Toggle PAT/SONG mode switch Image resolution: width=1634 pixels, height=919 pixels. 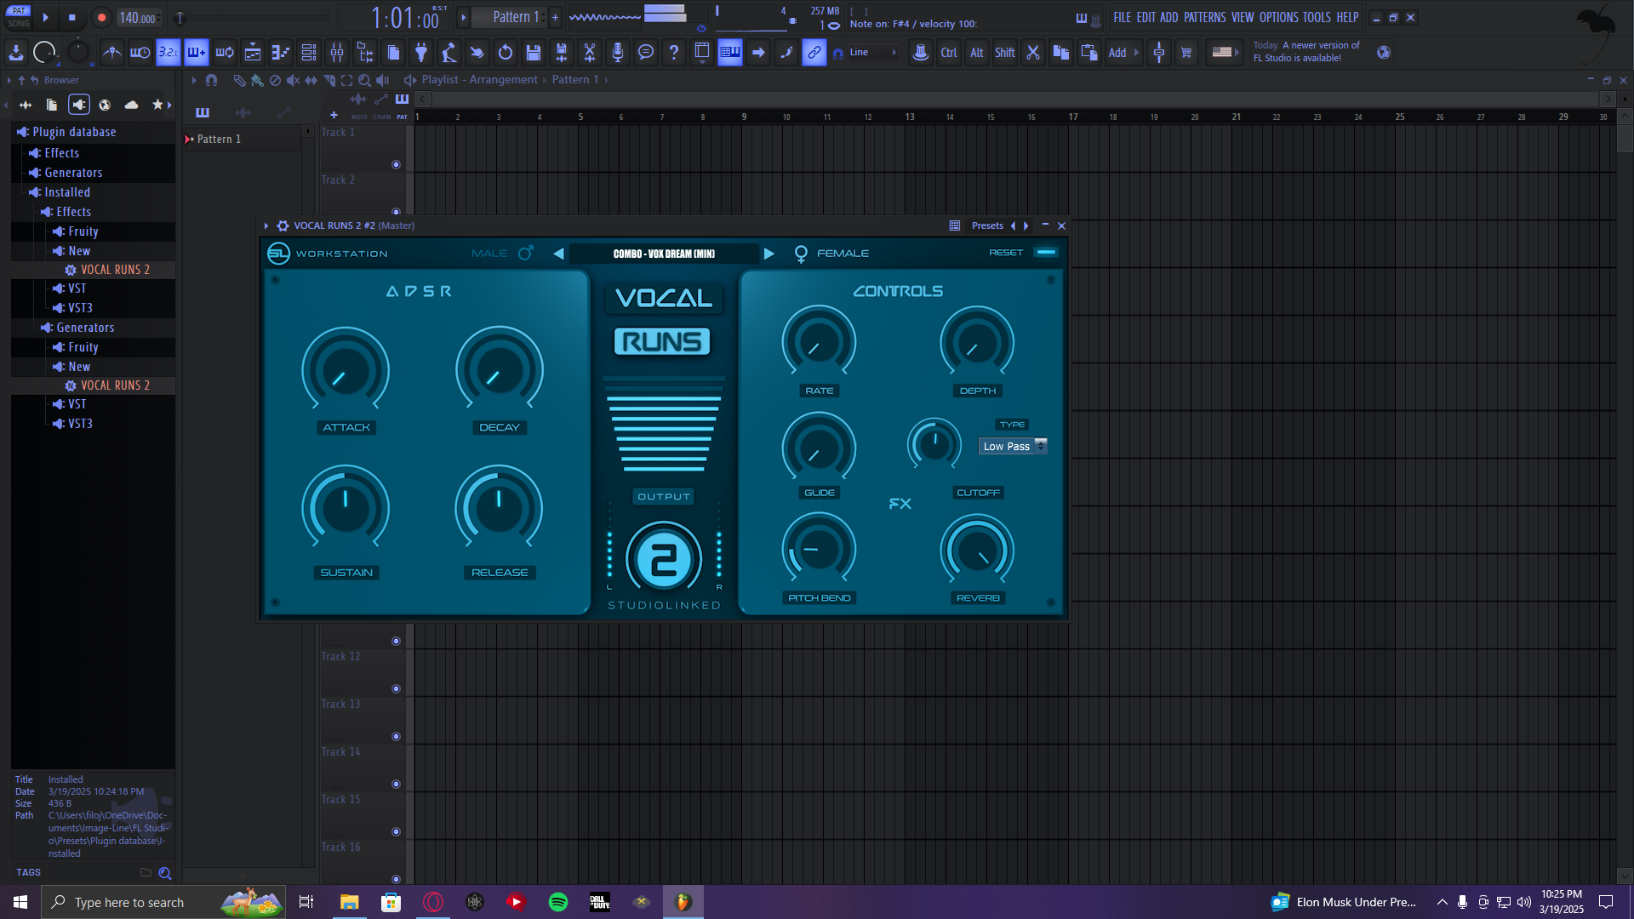[19, 17]
